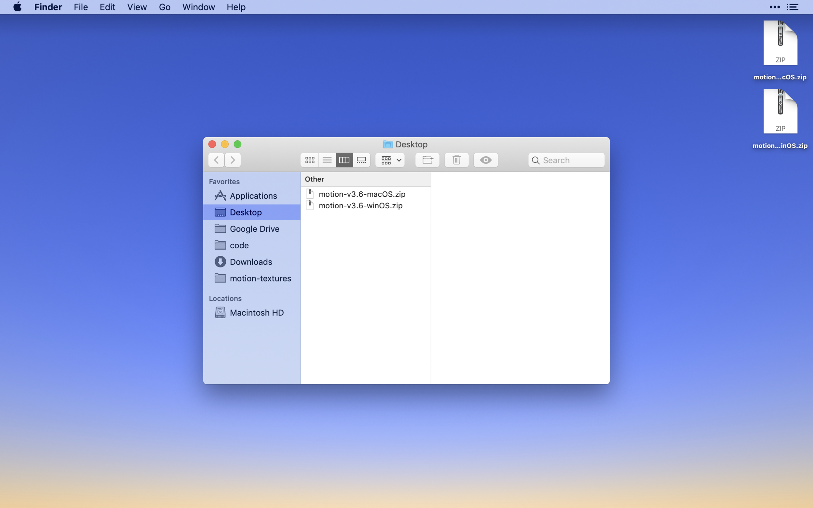The height and width of the screenshot is (508, 813).
Task: Select motion winOS zip icon on desktop
Action: coord(780,111)
